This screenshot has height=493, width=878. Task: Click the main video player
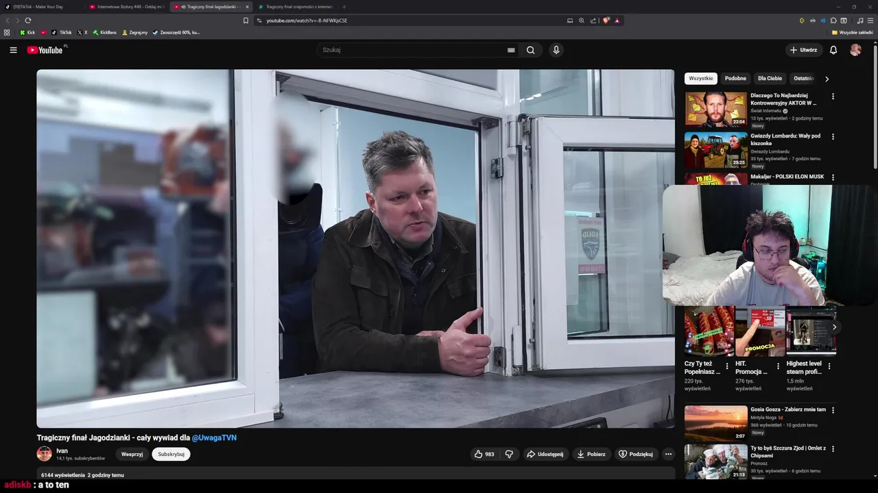[355, 249]
